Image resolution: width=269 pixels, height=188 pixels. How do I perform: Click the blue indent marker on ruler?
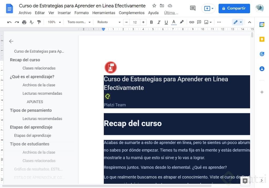[103, 29]
